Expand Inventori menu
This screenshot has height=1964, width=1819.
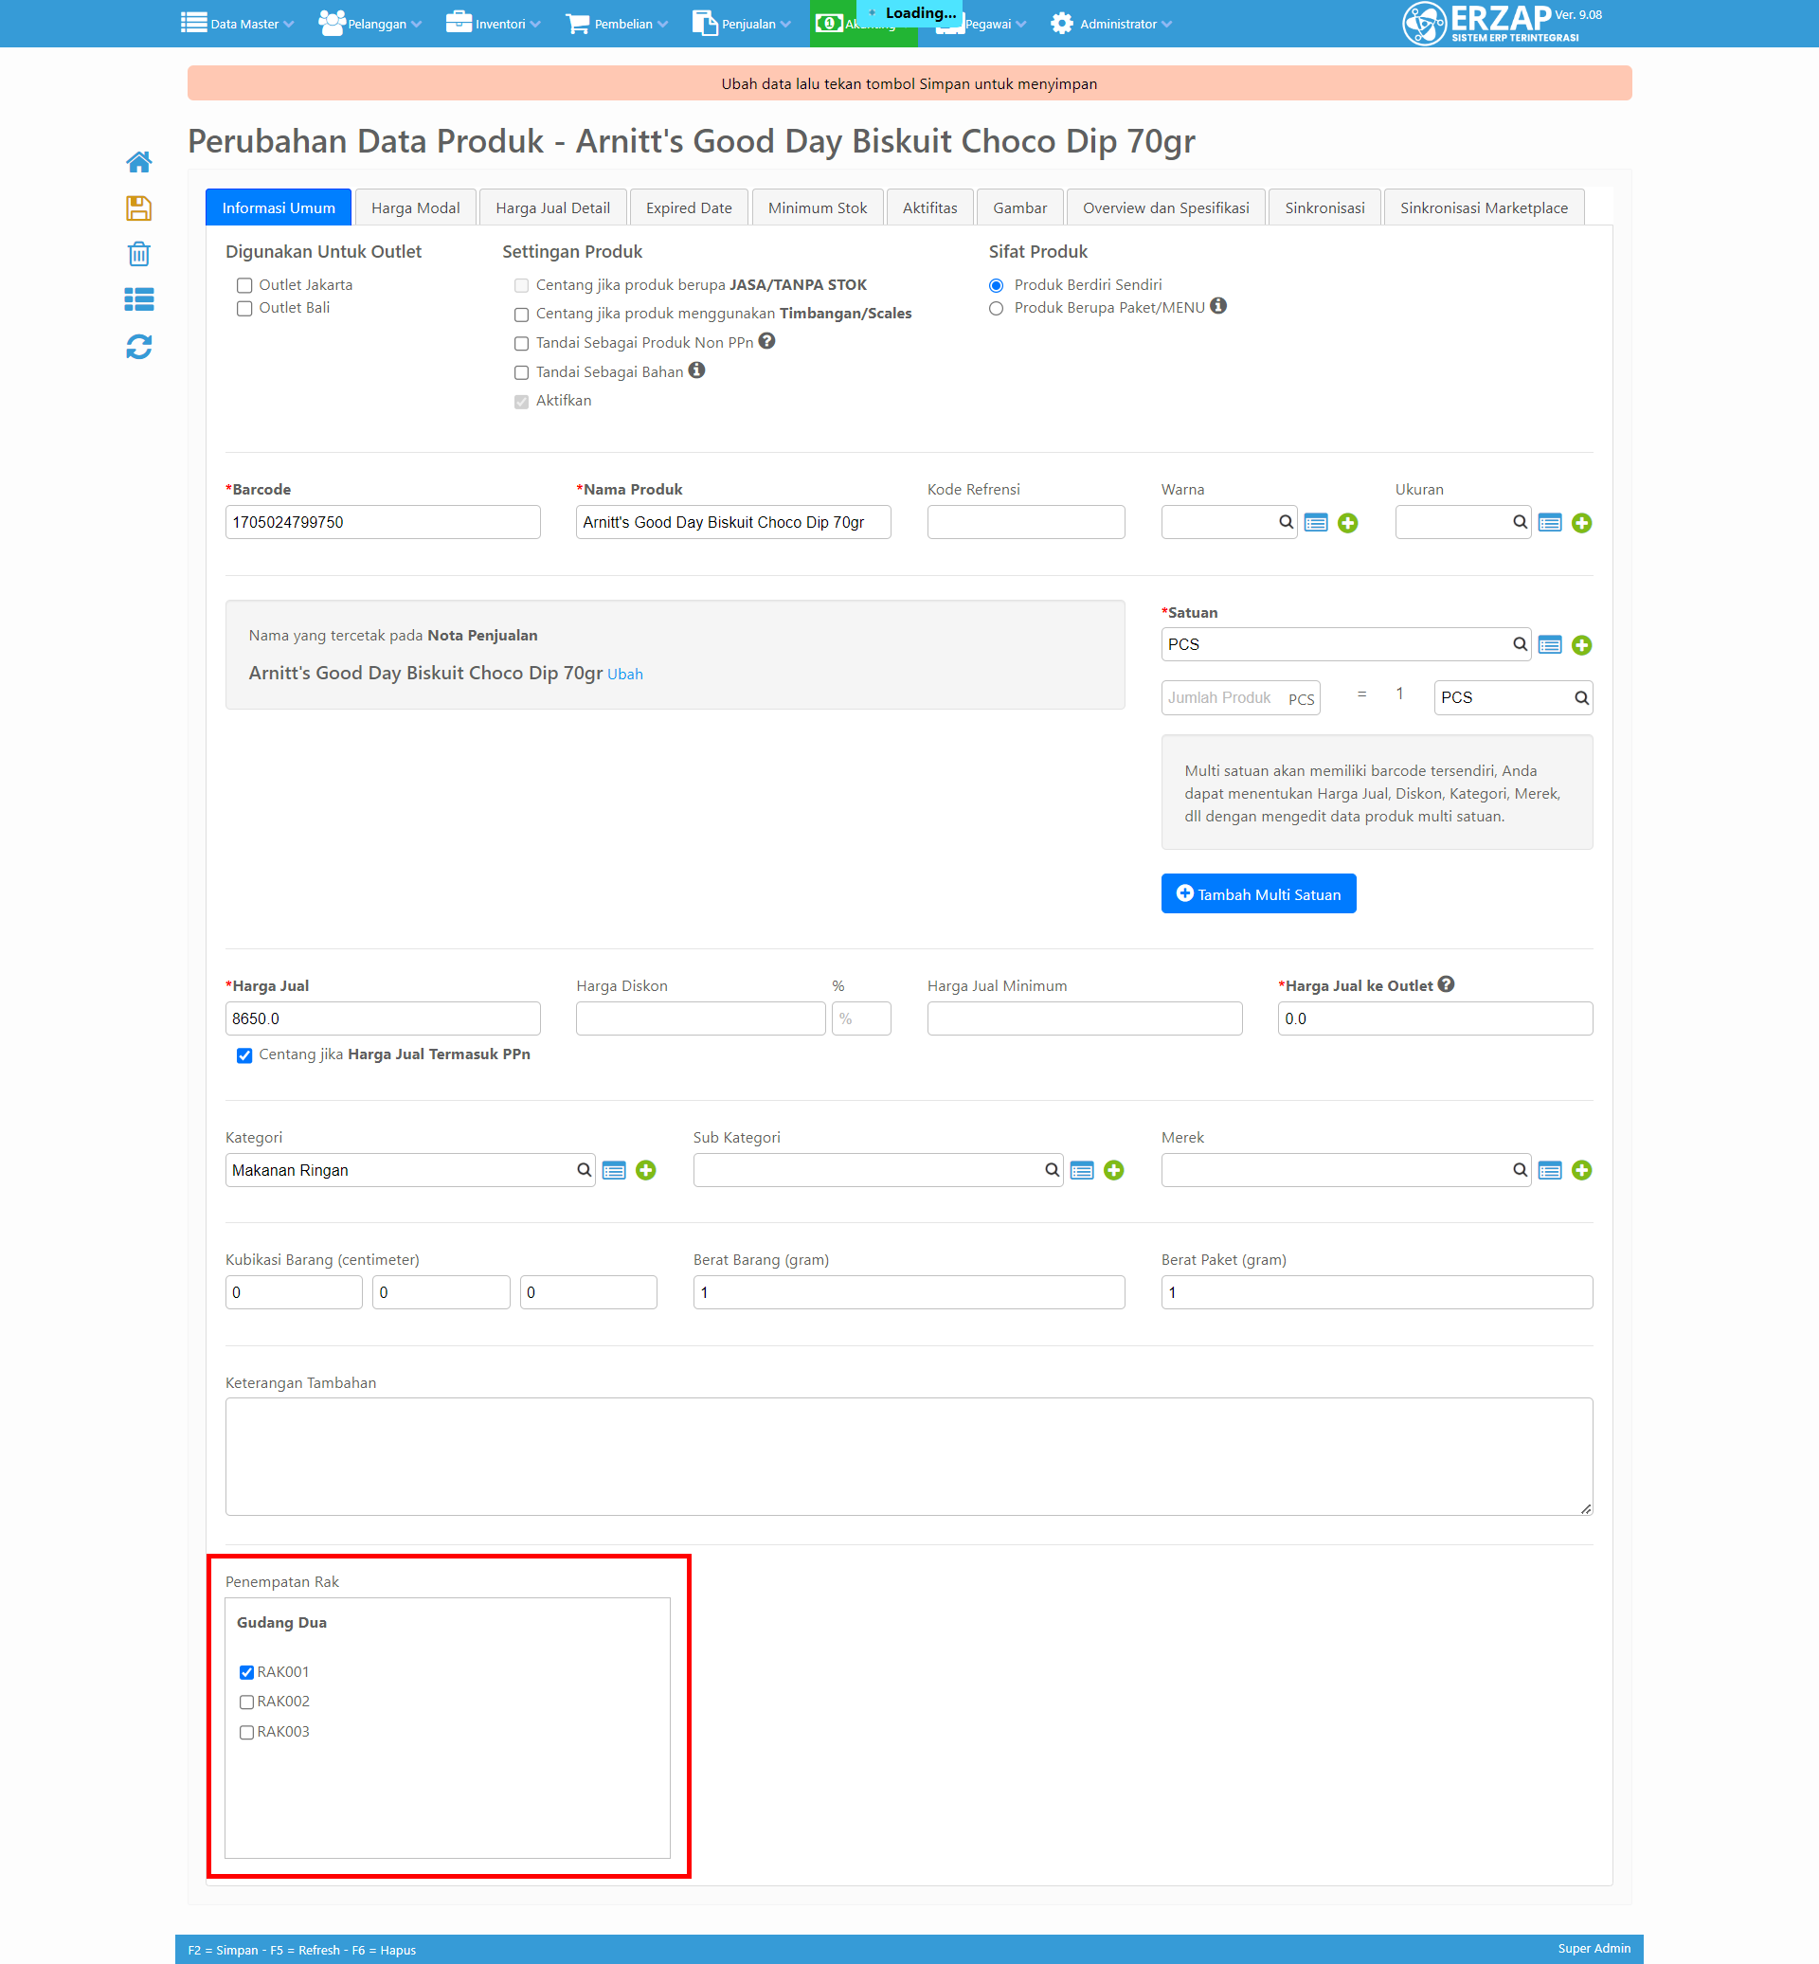pos(494,24)
